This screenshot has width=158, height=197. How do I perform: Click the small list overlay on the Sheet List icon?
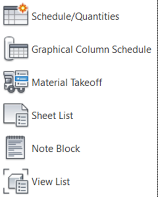(22, 120)
